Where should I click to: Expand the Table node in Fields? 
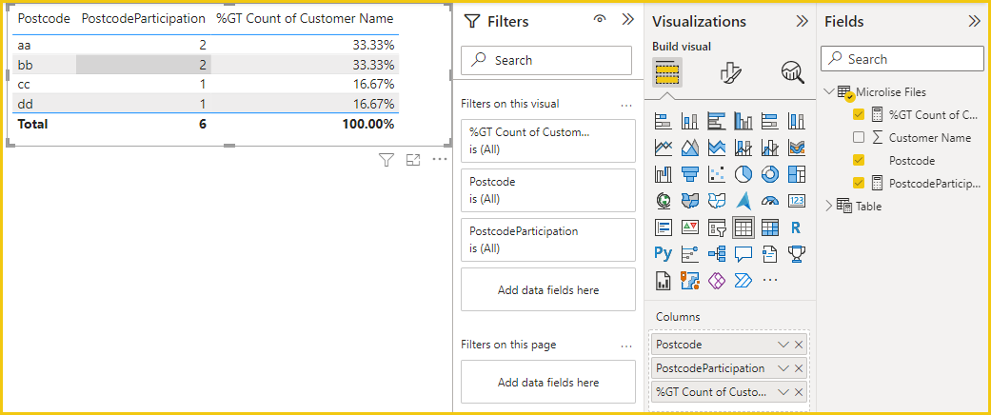click(x=830, y=206)
